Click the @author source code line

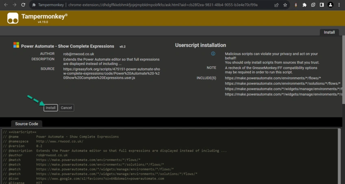35,155
